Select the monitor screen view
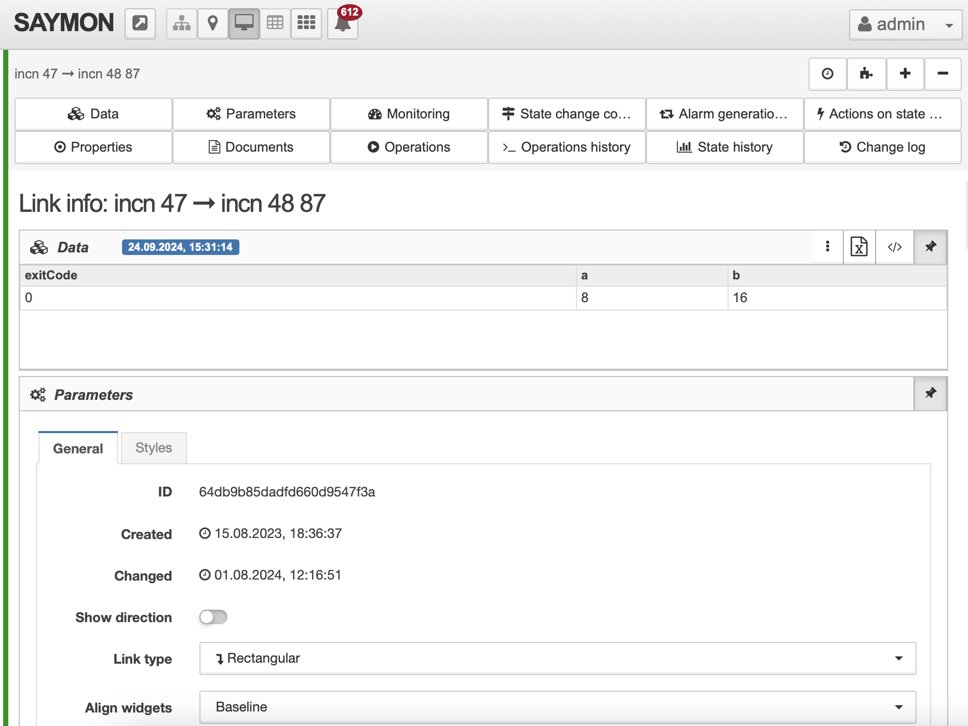The width and height of the screenshot is (968, 726). coord(244,23)
